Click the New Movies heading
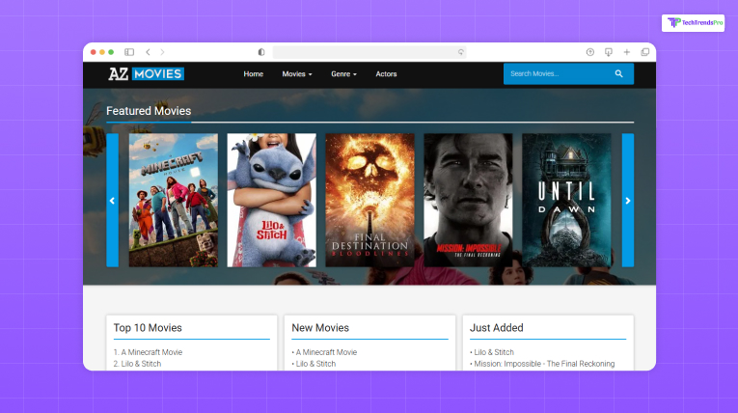738x413 pixels. 320,328
